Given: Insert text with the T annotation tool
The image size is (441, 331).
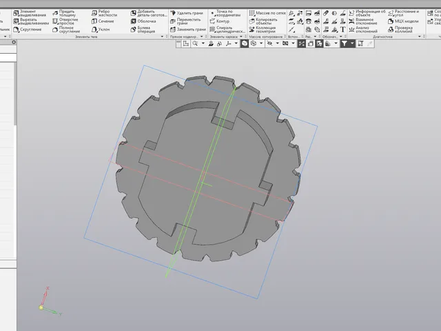Looking at the screenshot, I should point(343,30).
